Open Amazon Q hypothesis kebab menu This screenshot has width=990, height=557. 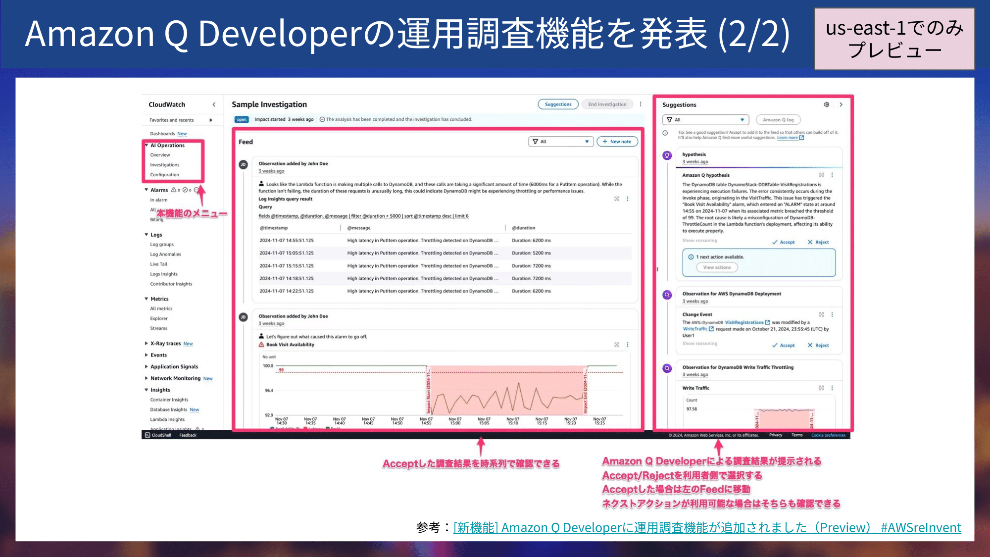click(x=832, y=175)
